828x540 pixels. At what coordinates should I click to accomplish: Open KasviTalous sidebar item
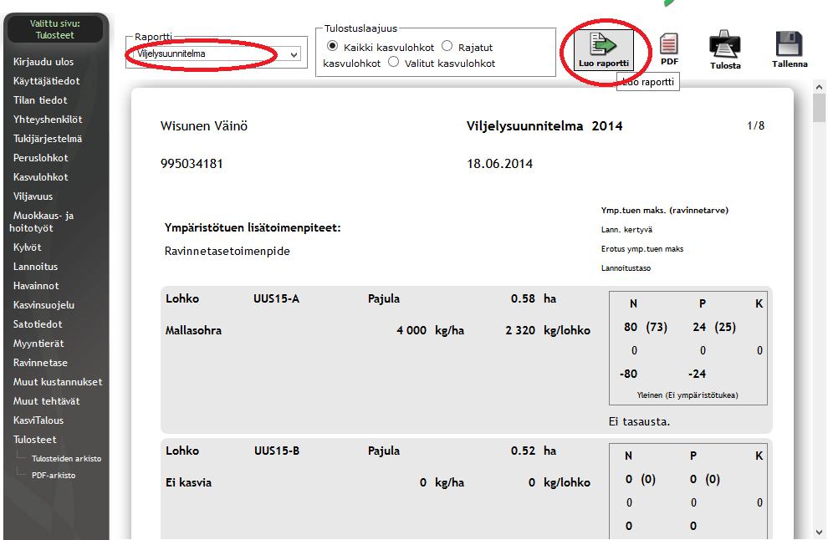pyautogui.click(x=38, y=420)
